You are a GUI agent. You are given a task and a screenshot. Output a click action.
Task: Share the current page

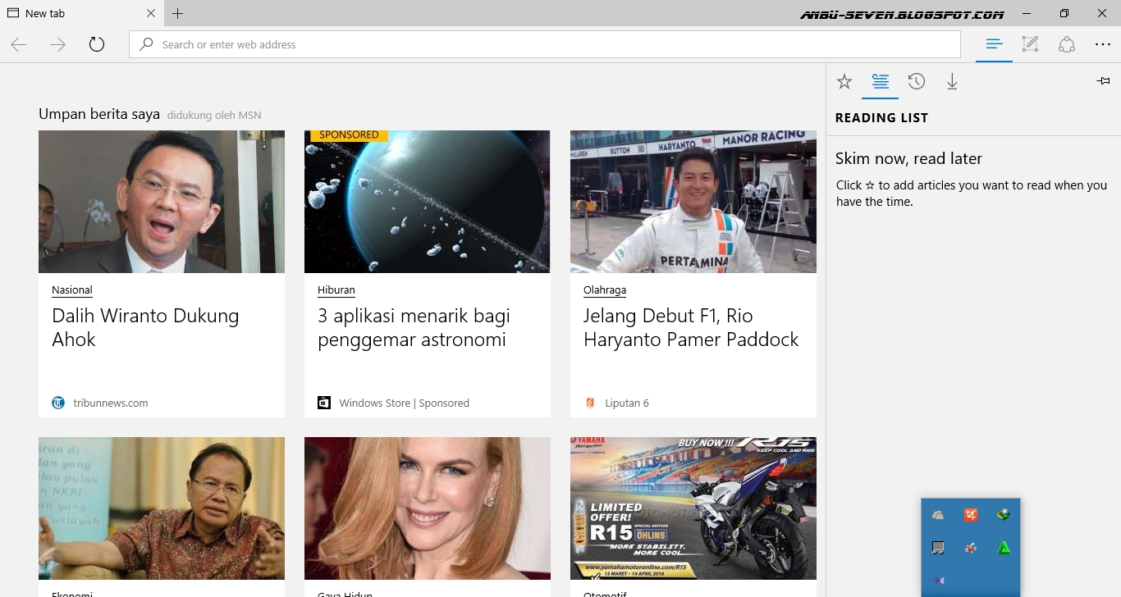click(x=1067, y=44)
